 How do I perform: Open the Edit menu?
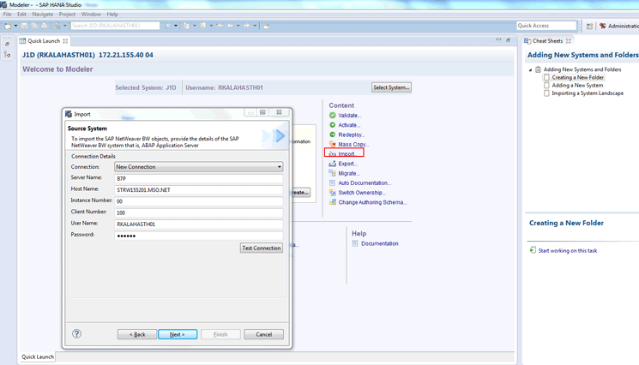(21, 15)
